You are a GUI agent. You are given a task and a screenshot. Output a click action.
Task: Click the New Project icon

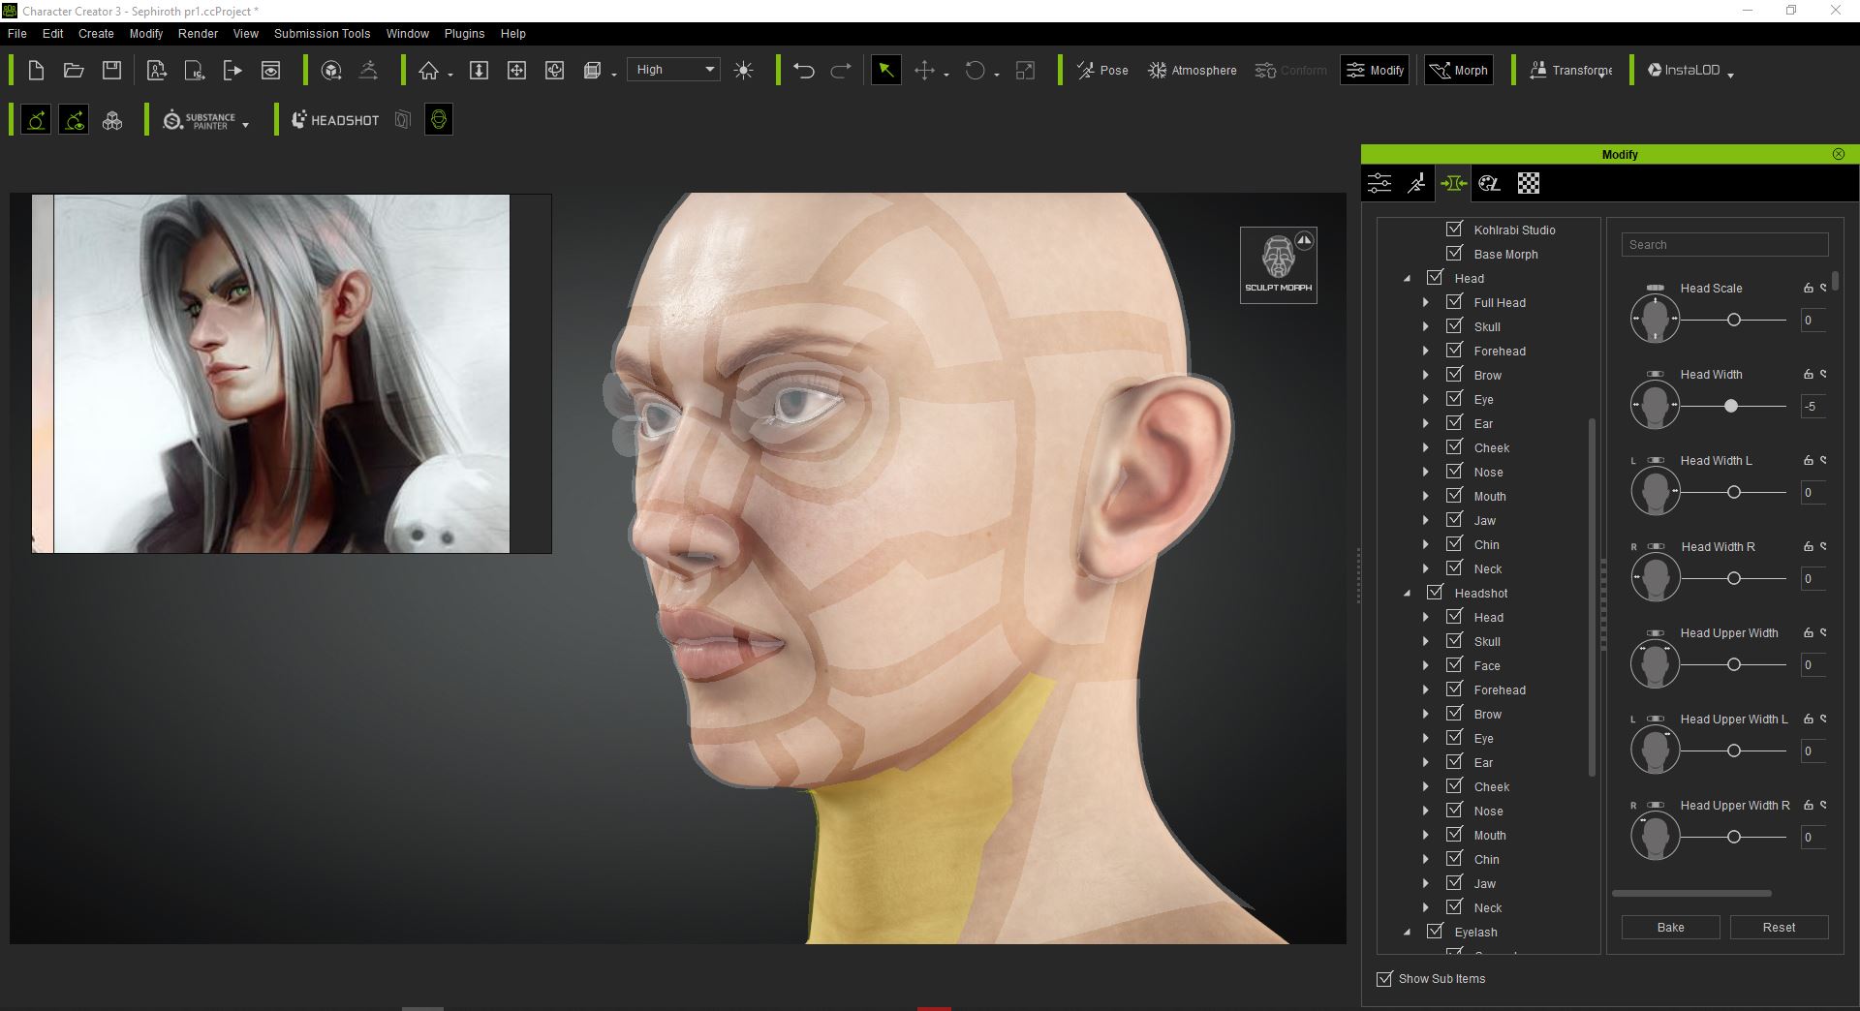pos(36,70)
